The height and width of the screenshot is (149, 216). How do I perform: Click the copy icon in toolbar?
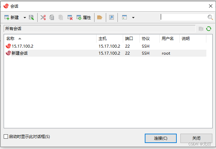pos(52,18)
